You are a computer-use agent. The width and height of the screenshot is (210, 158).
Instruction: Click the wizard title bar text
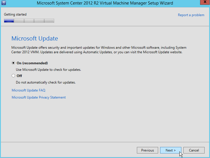click(105, 3)
